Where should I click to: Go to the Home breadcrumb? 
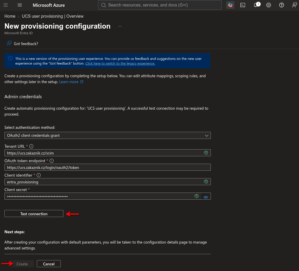[x=10, y=16]
